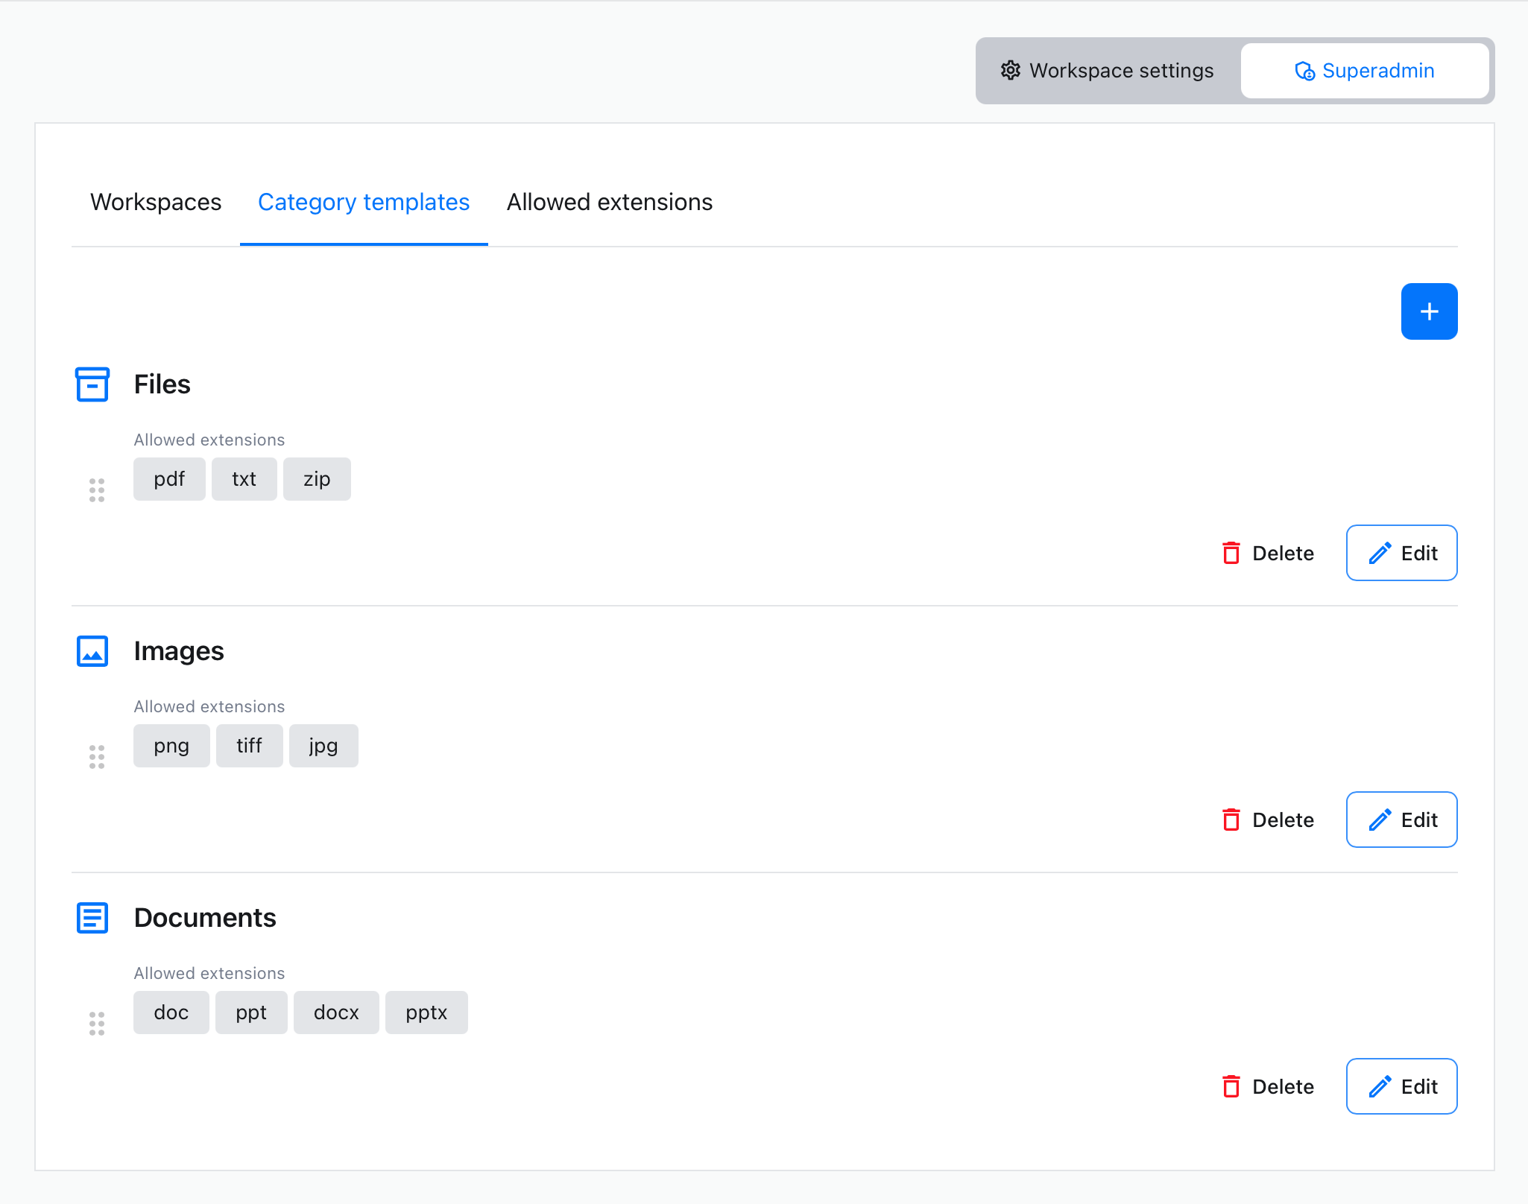Open Superadmin menu
The image size is (1528, 1204).
[x=1362, y=71]
